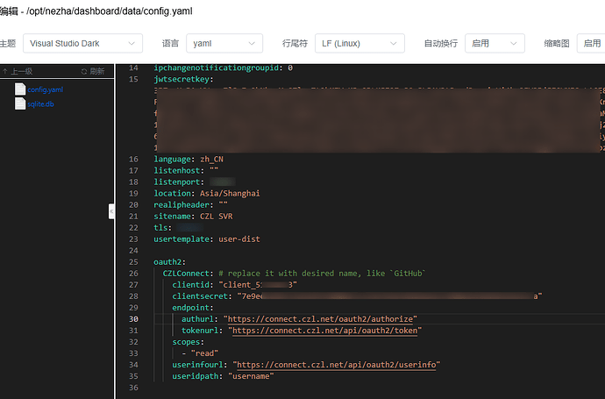
Task: Click the up-arrow icon beside 上一级
Action: click(5, 71)
